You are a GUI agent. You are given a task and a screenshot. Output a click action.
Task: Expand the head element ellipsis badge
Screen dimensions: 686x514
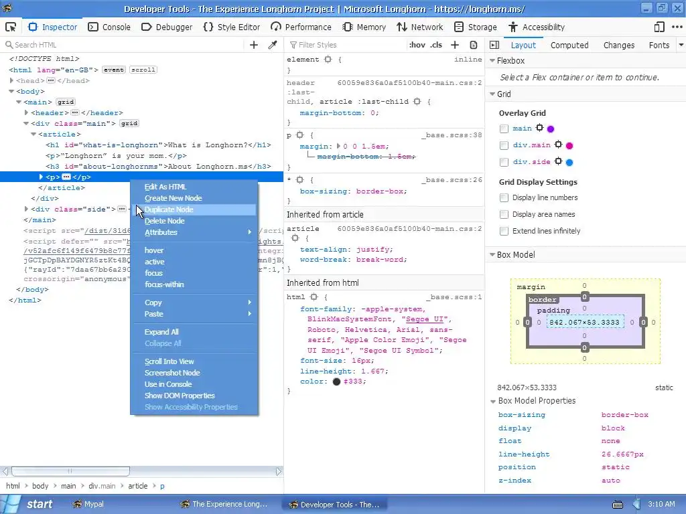[51, 80]
